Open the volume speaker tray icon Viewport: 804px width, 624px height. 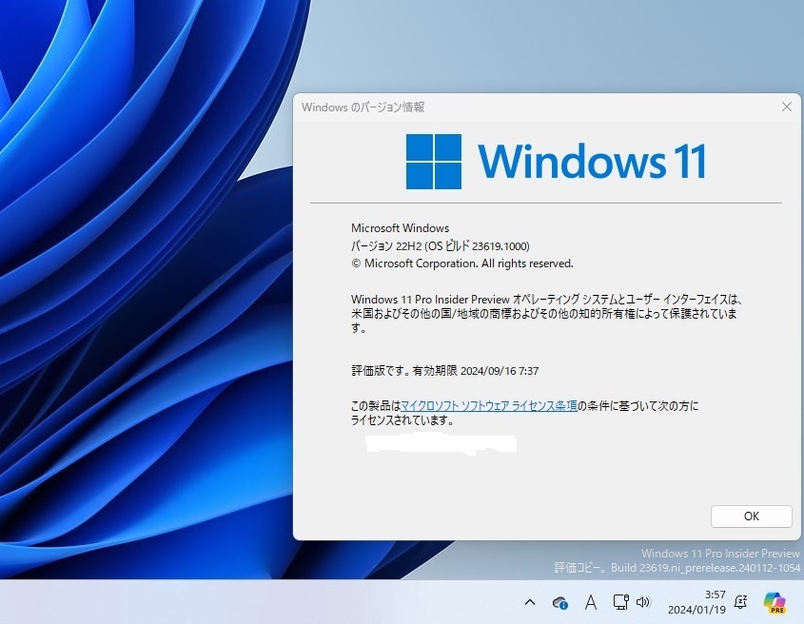coord(643,602)
